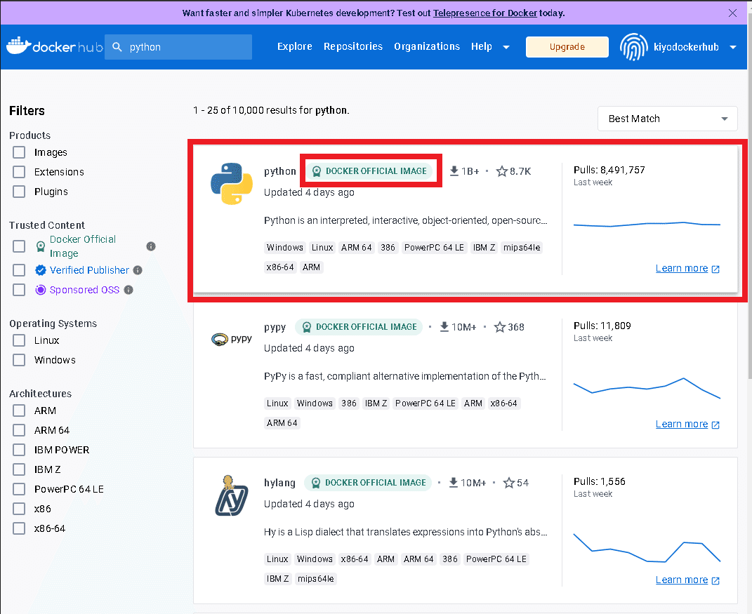Check the Windows operating system filter

pos(19,360)
